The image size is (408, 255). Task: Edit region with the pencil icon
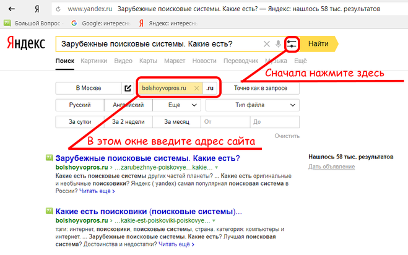(128, 89)
